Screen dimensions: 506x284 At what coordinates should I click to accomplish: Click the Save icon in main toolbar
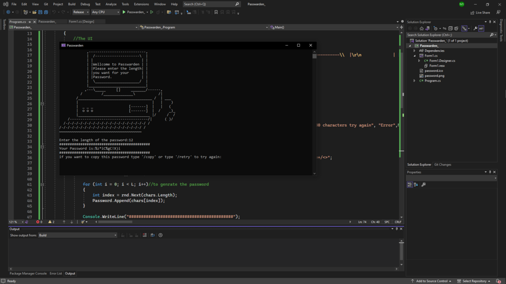click(x=40, y=12)
